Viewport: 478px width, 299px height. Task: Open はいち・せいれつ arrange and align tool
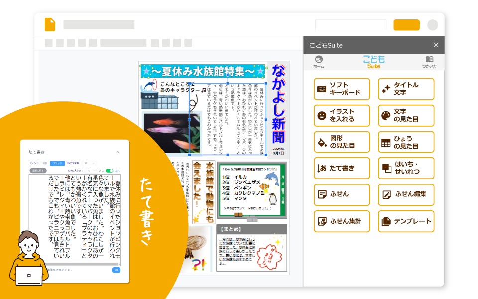pyautogui.click(x=406, y=168)
